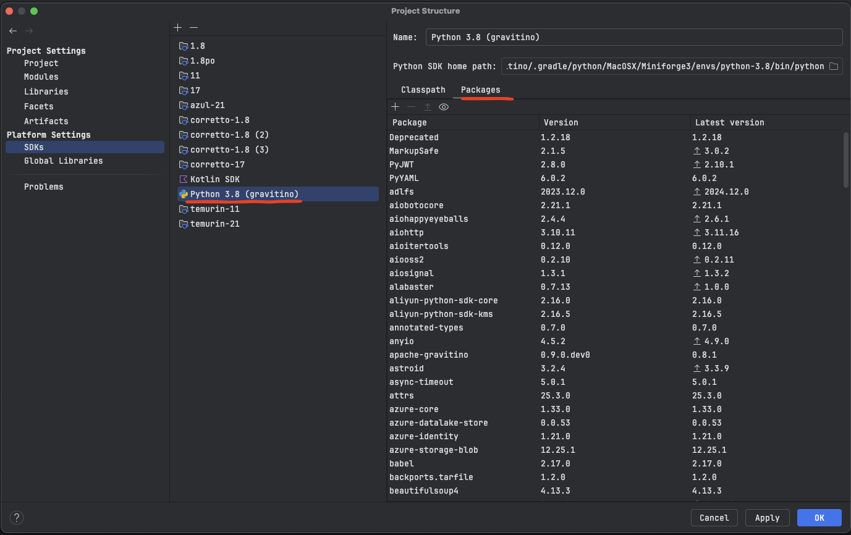The height and width of the screenshot is (535, 851).
Task: Open the Packages tab
Action: pos(481,90)
